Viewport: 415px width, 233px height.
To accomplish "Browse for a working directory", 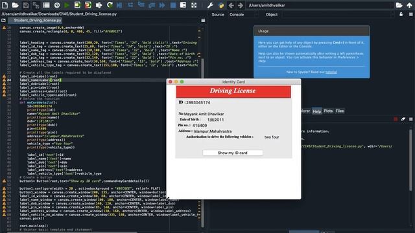I will (399, 5).
